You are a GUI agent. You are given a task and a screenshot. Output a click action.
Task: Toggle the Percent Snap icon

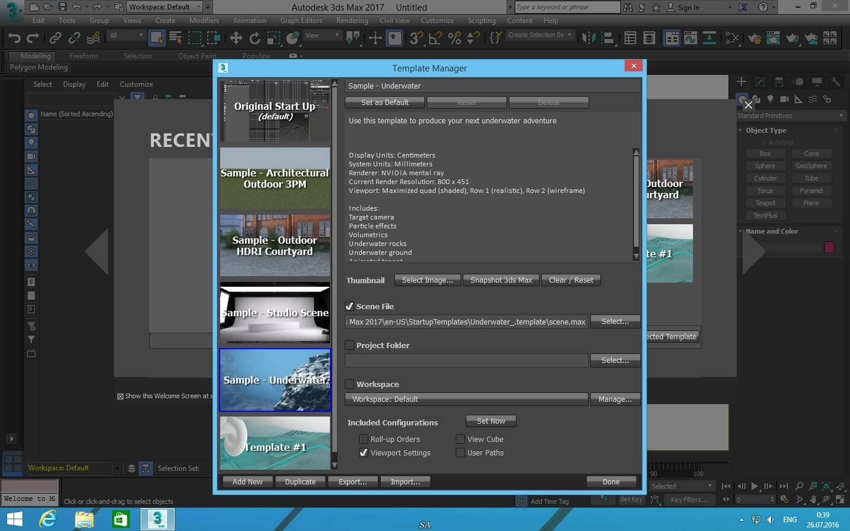coord(455,38)
